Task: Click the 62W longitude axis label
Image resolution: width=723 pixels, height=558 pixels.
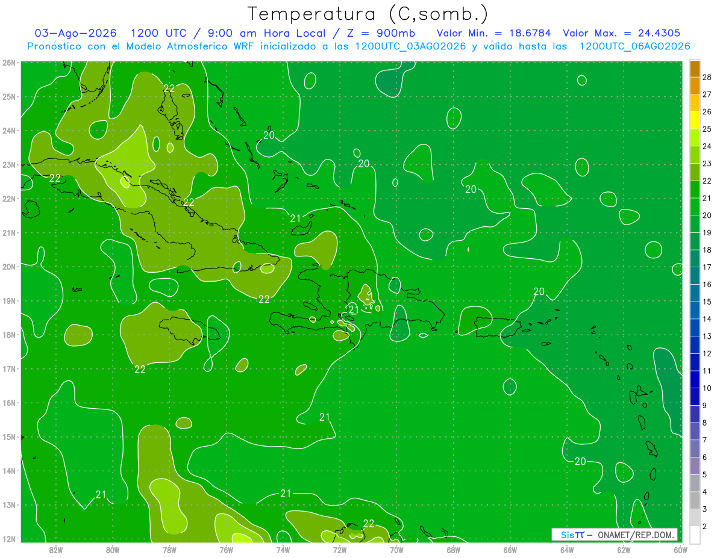Action: pos(624,549)
